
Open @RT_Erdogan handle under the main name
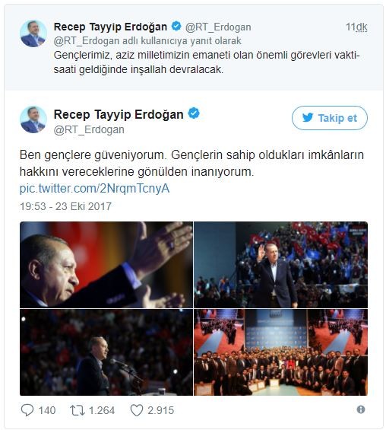(x=89, y=129)
